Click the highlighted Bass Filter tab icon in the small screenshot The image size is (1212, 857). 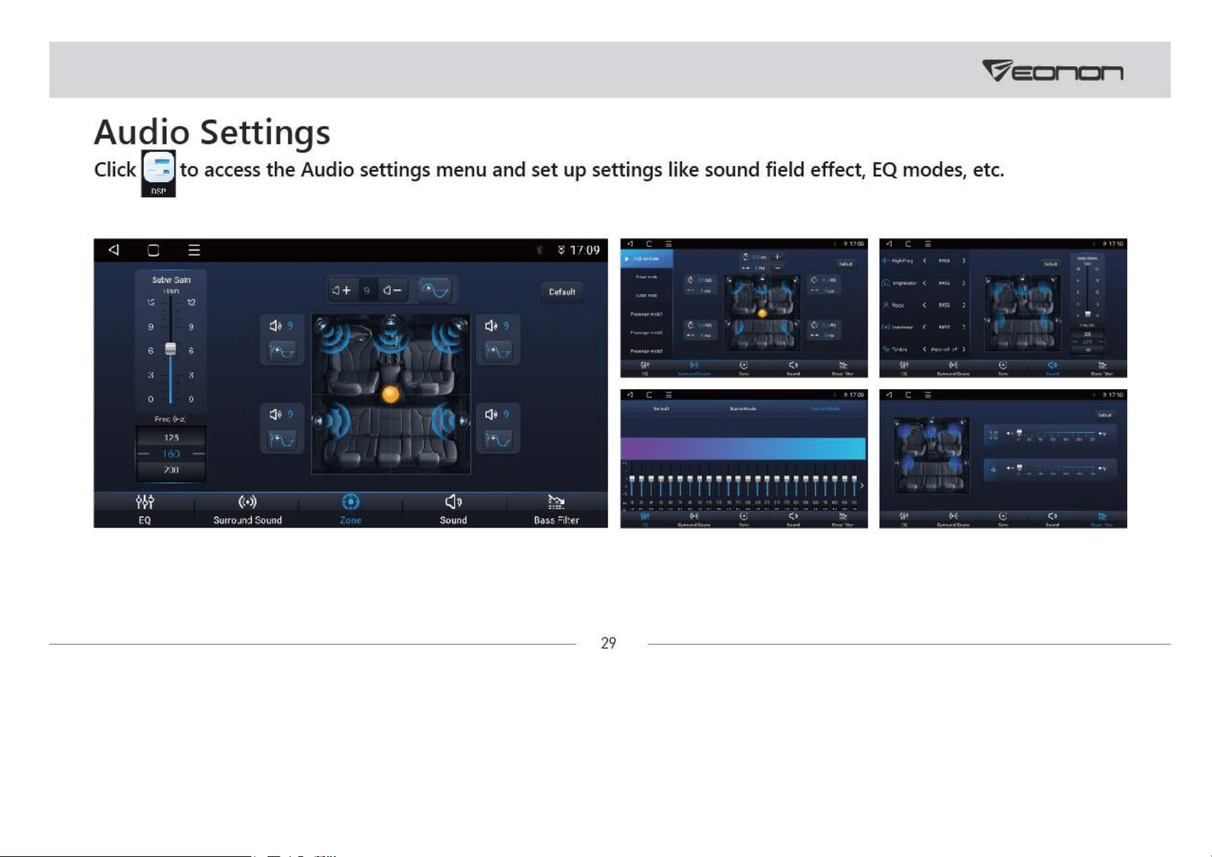tap(1102, 516)
